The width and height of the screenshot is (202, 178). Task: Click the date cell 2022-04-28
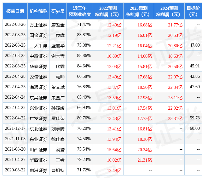pos(15,76)
